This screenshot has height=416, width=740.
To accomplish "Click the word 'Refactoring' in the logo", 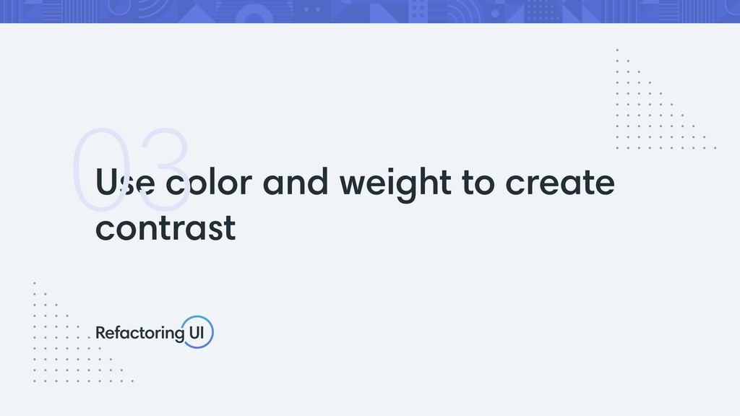I will (x=139, y=333).
